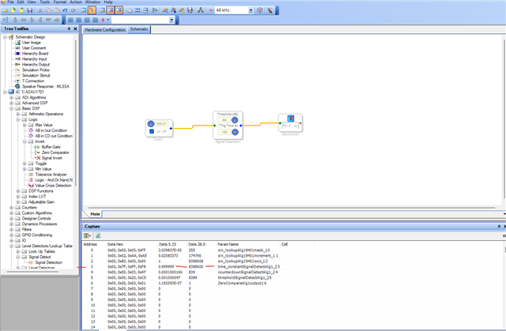
Task: Click the Tone1 frequency knob icon
Action: coord(151,124)
